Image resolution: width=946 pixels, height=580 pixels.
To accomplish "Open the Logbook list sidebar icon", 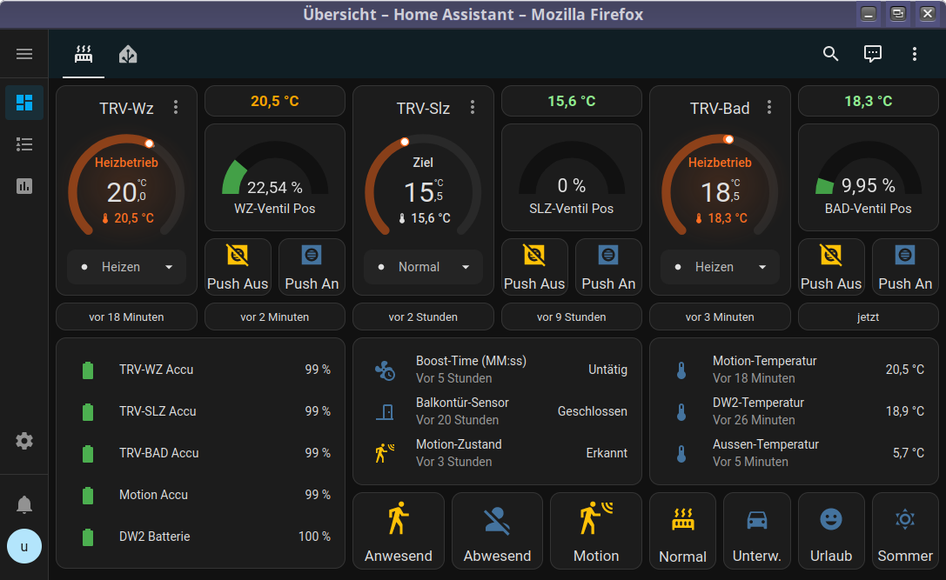I will click(x=24, y=144).
